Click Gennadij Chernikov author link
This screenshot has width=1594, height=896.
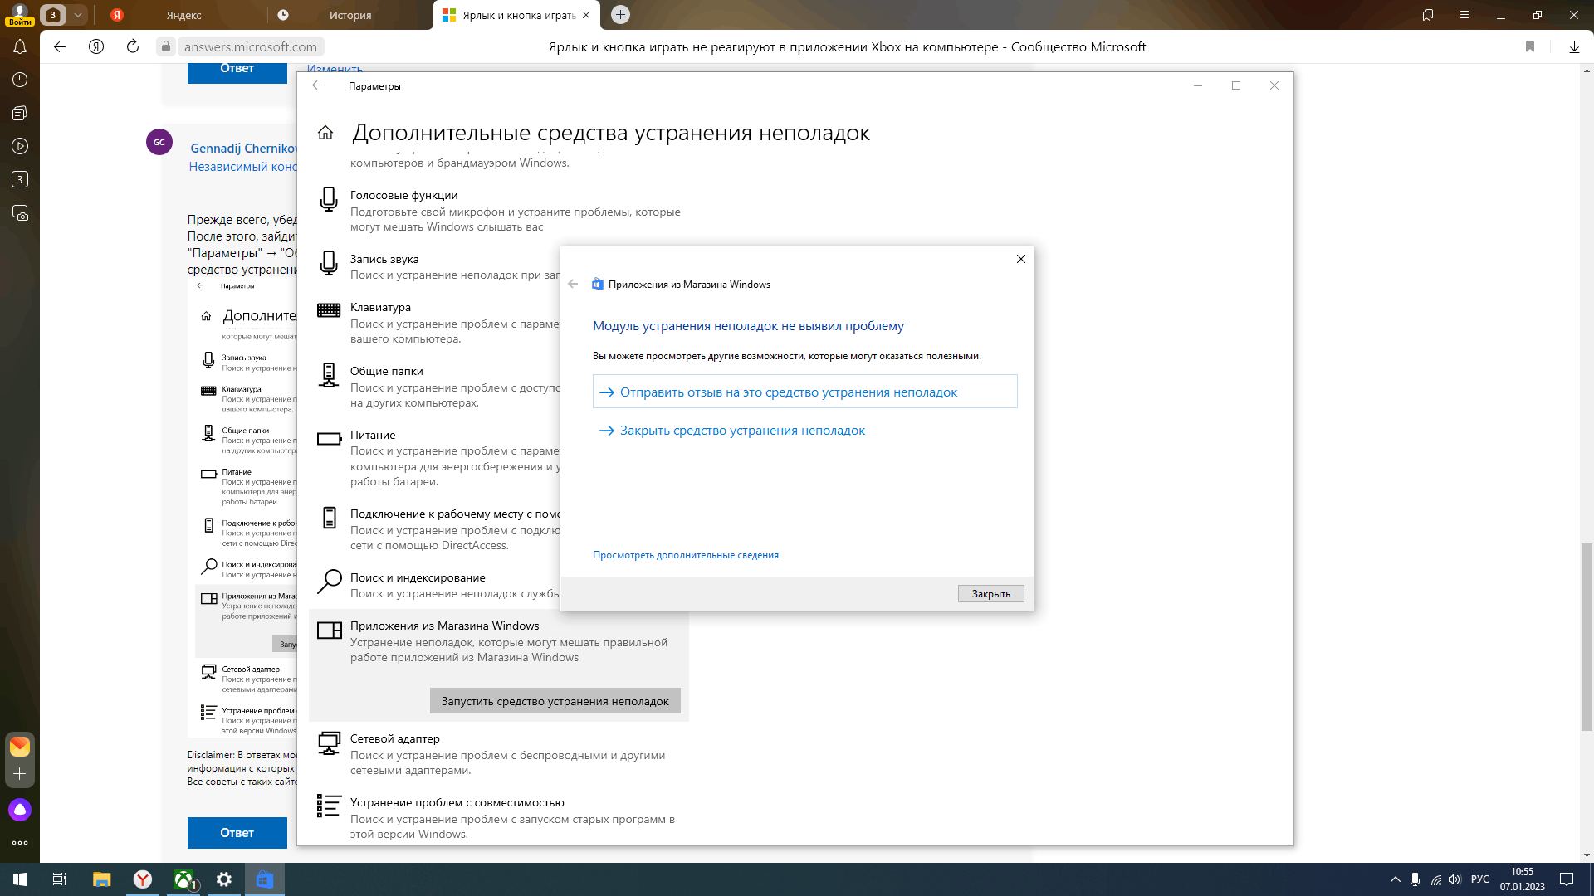(x=243, y=148)
